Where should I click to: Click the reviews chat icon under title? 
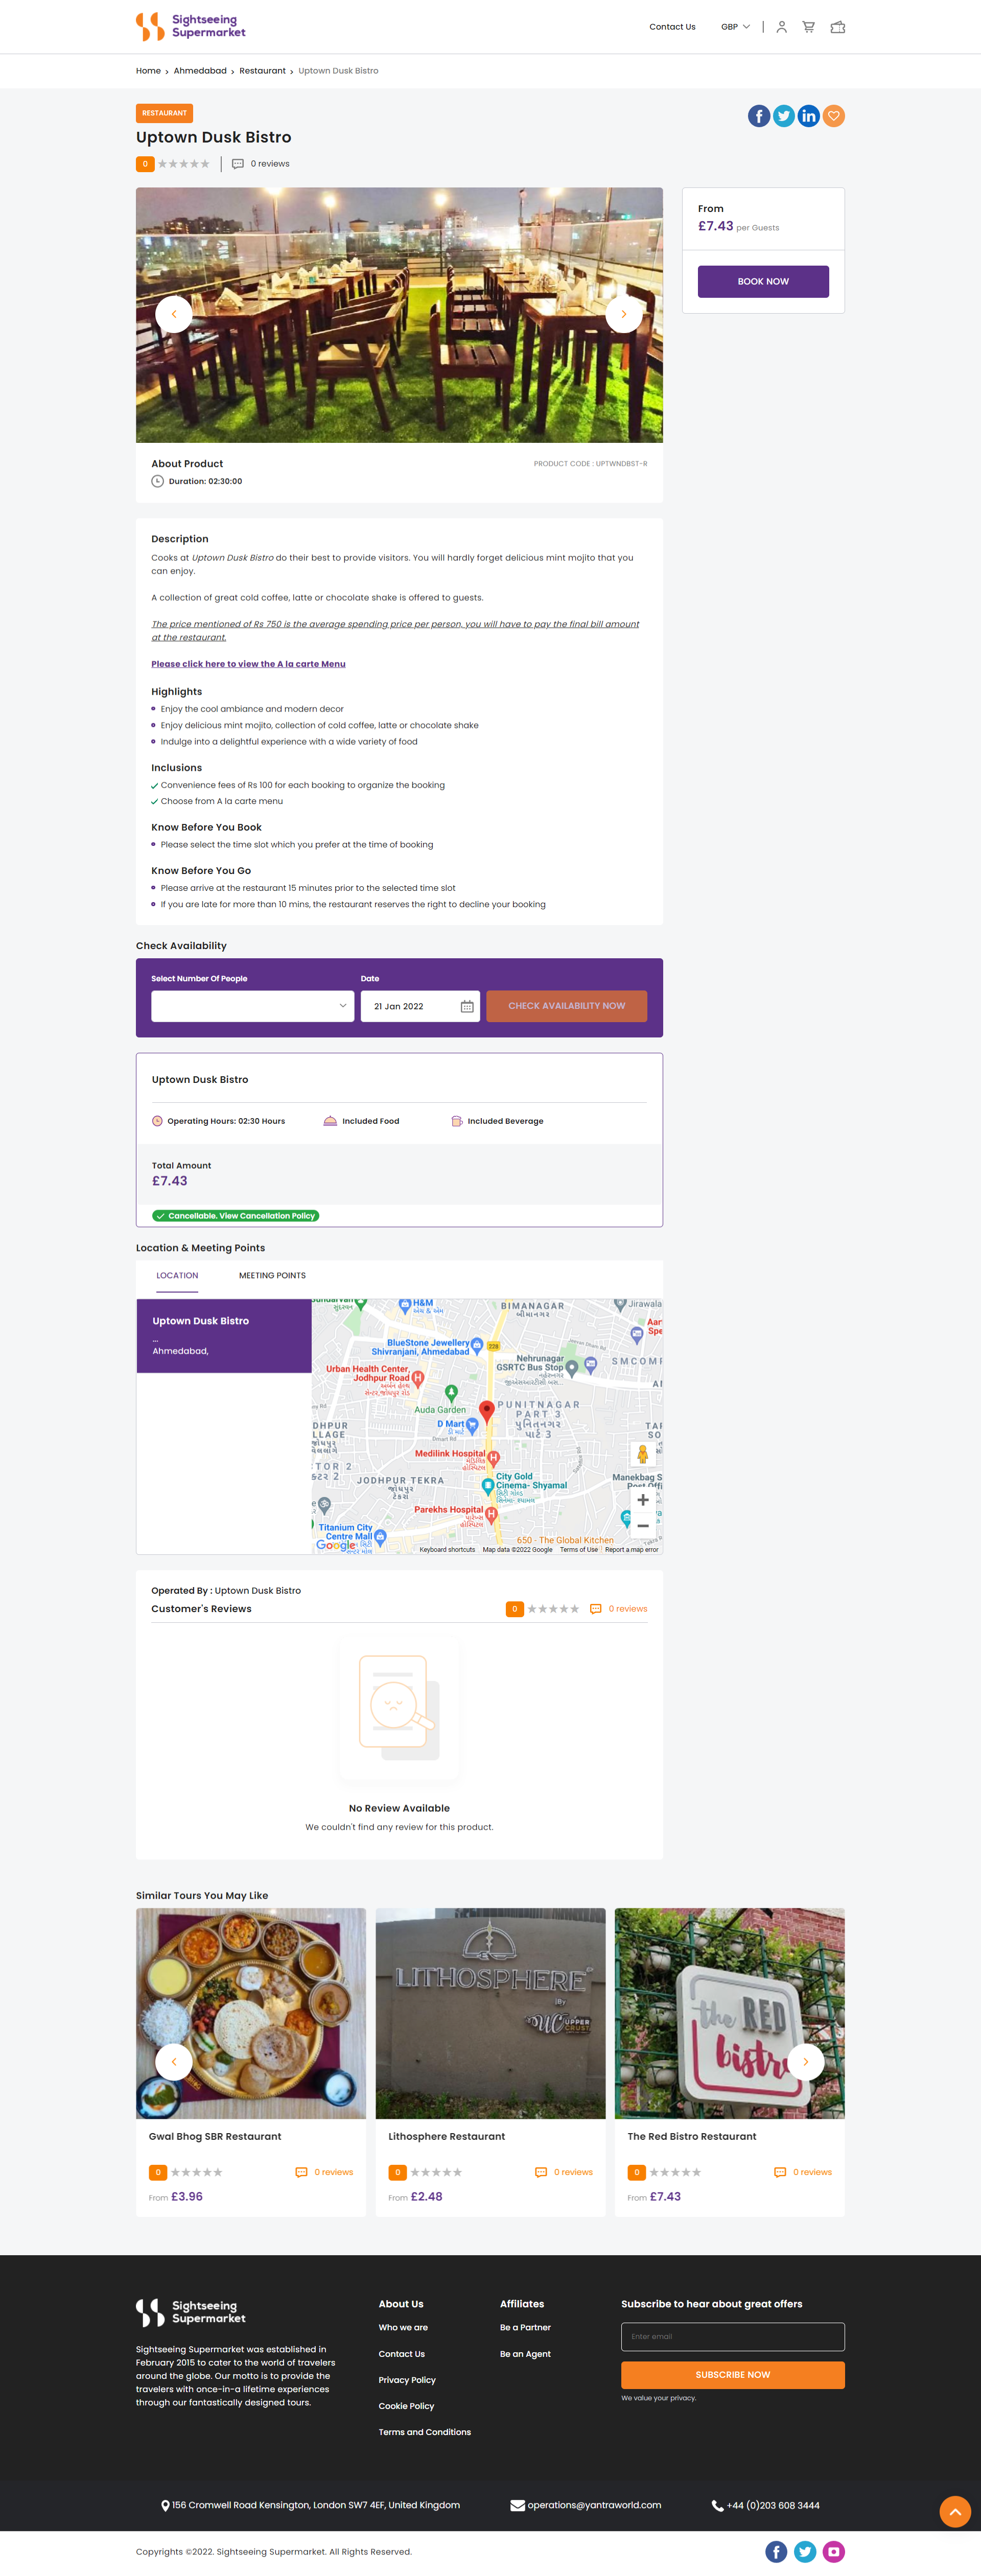click(x=238, y=164)
